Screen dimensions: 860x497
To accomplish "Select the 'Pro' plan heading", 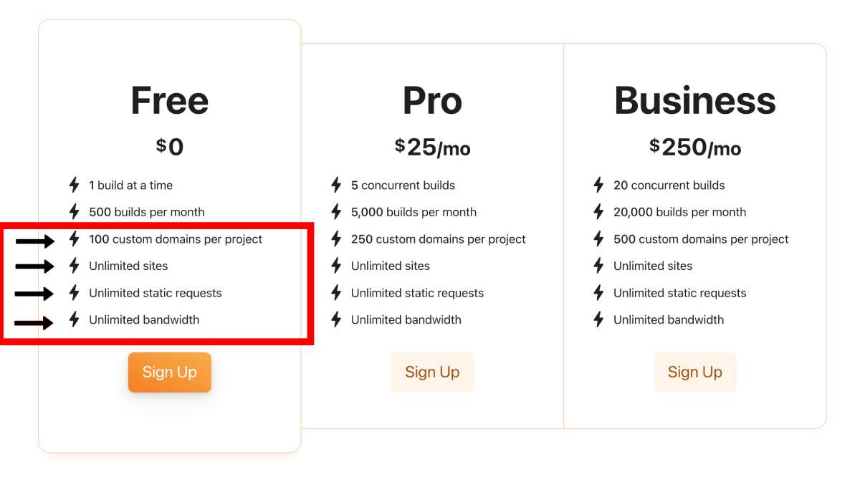I will click(x=432, y=101).
